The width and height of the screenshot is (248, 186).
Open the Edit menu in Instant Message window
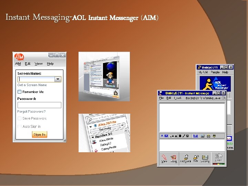(x=168, y=98)
